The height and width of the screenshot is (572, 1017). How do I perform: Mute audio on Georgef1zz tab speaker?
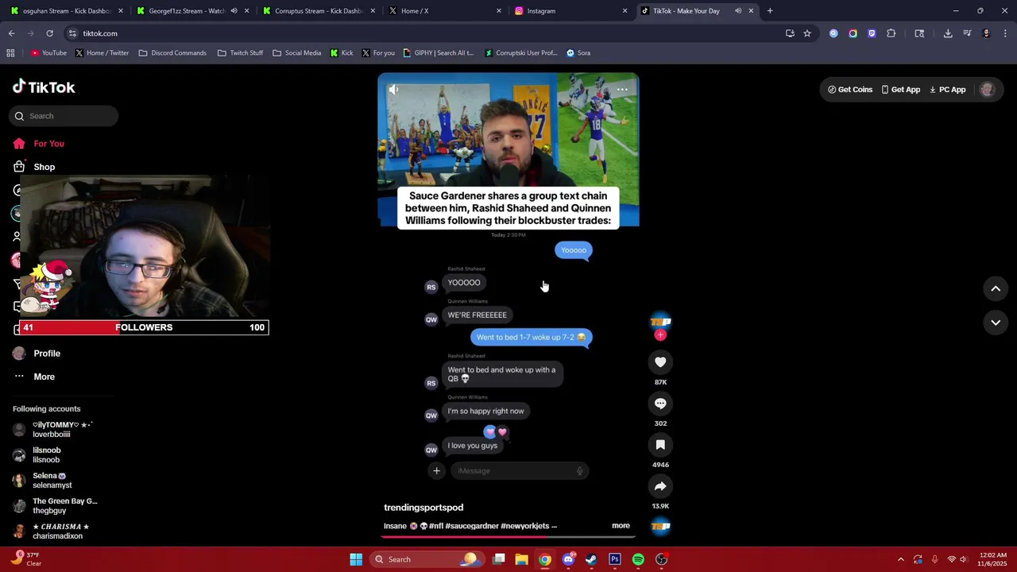[x=234, y=11]
